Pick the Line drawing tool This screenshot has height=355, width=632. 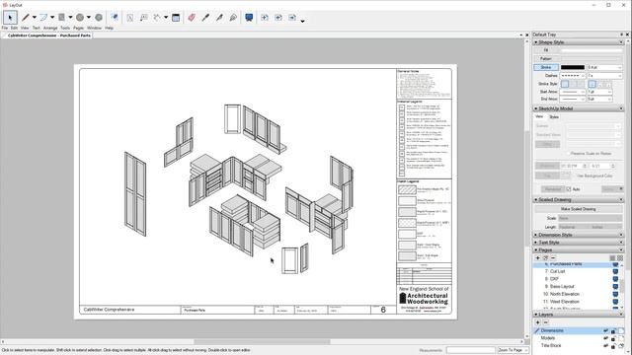point(26,18)
